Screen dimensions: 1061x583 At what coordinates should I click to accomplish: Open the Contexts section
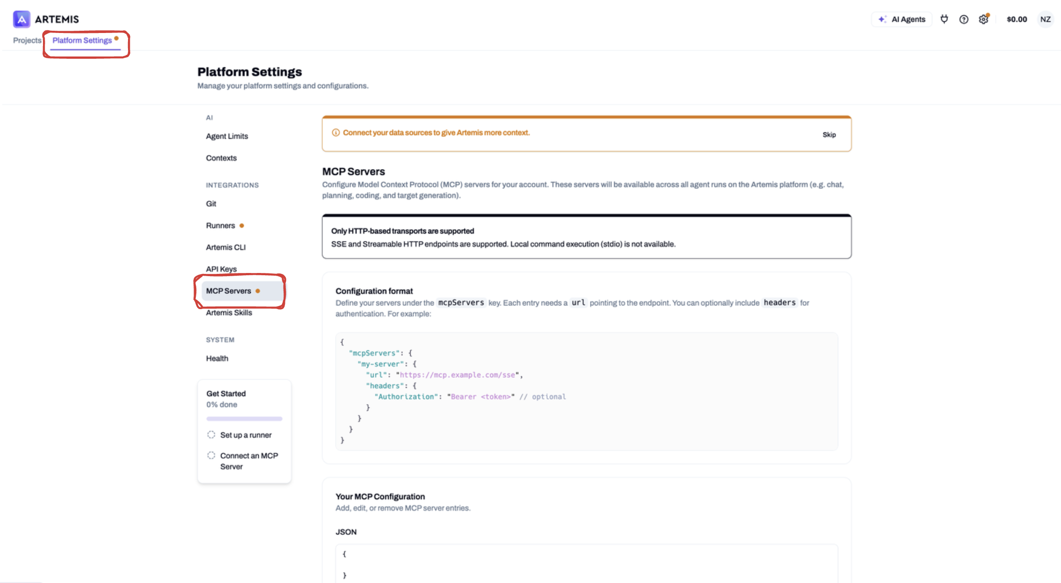pos(221,158)
